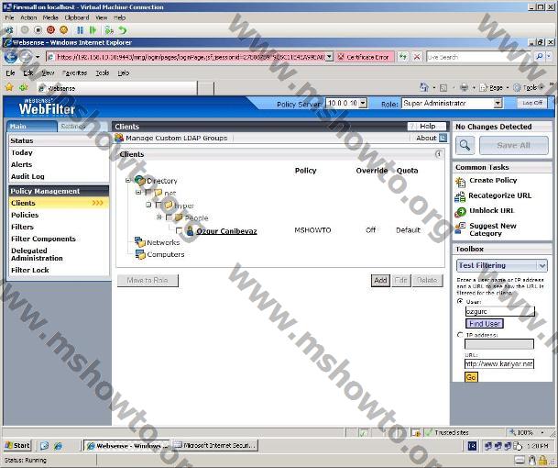Open the Favorites menu in IE
The image size is (558, 468).
tap(74, 72)
